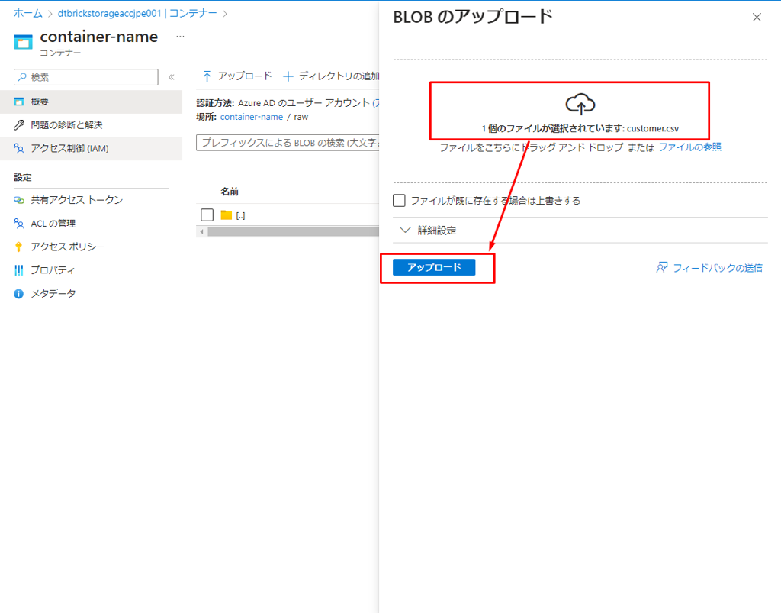
Task: Click the cloud upload icon in drop zone
Action: pyautogui.click(x=580, y=104)
